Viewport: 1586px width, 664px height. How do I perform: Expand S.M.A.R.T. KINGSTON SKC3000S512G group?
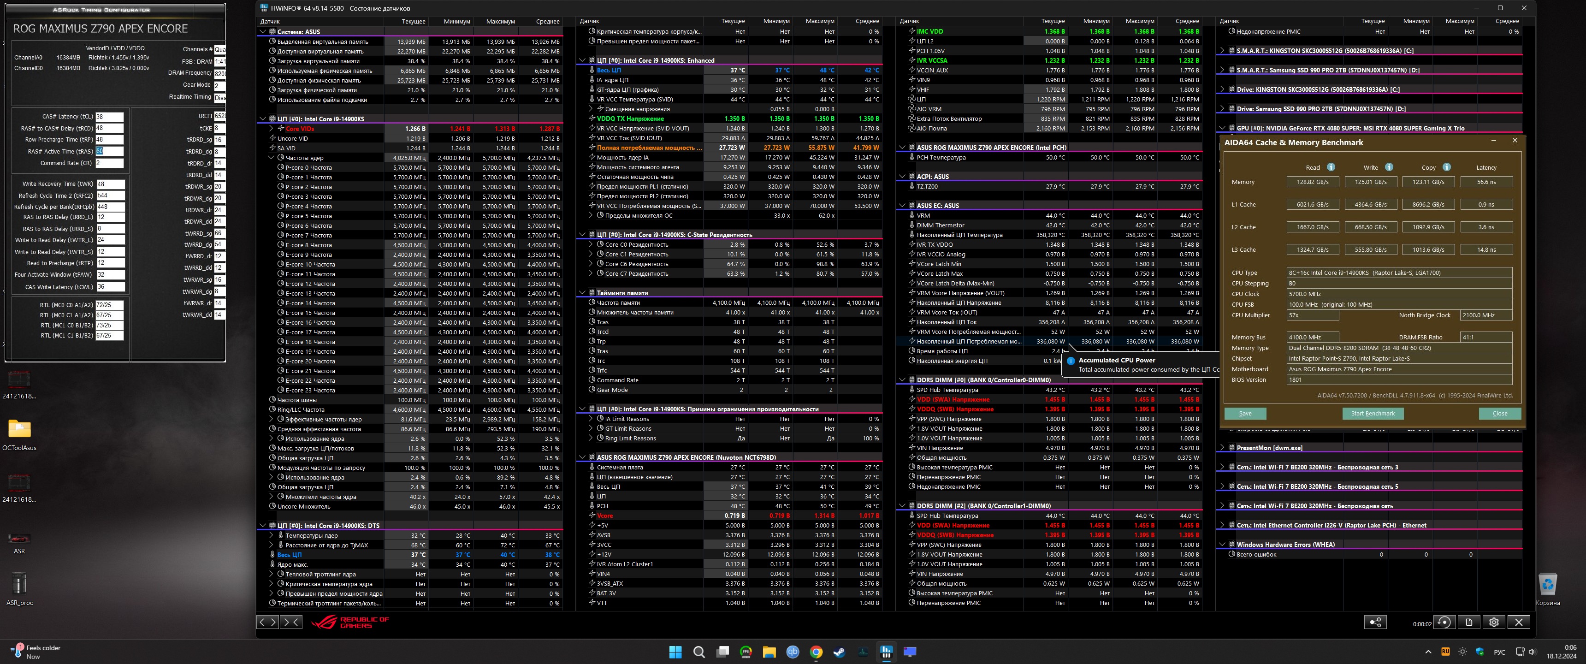(x=1222, y=51)
